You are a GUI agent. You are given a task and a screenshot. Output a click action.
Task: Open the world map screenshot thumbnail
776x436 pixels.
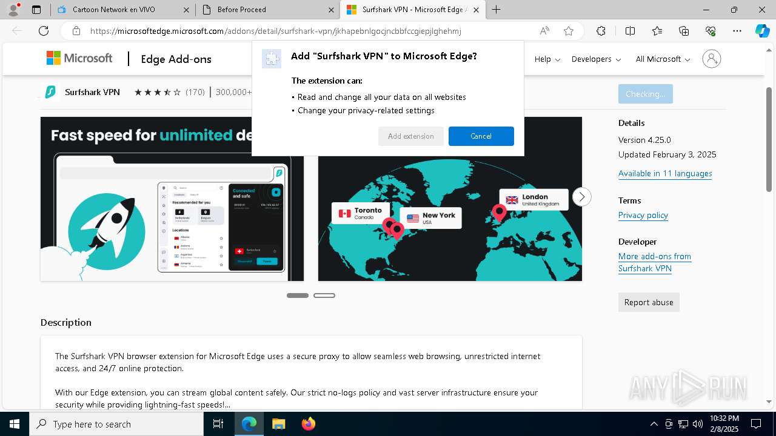(450, 199)
